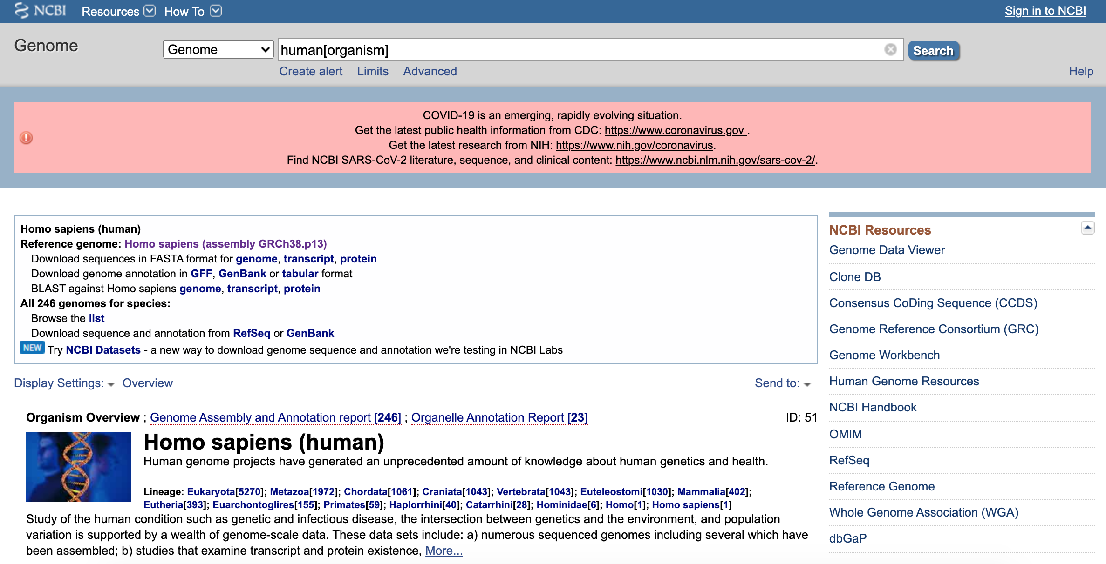
Task: Open Consensus CoDing Sequence (CCDS)
Action: click(933, 303)
